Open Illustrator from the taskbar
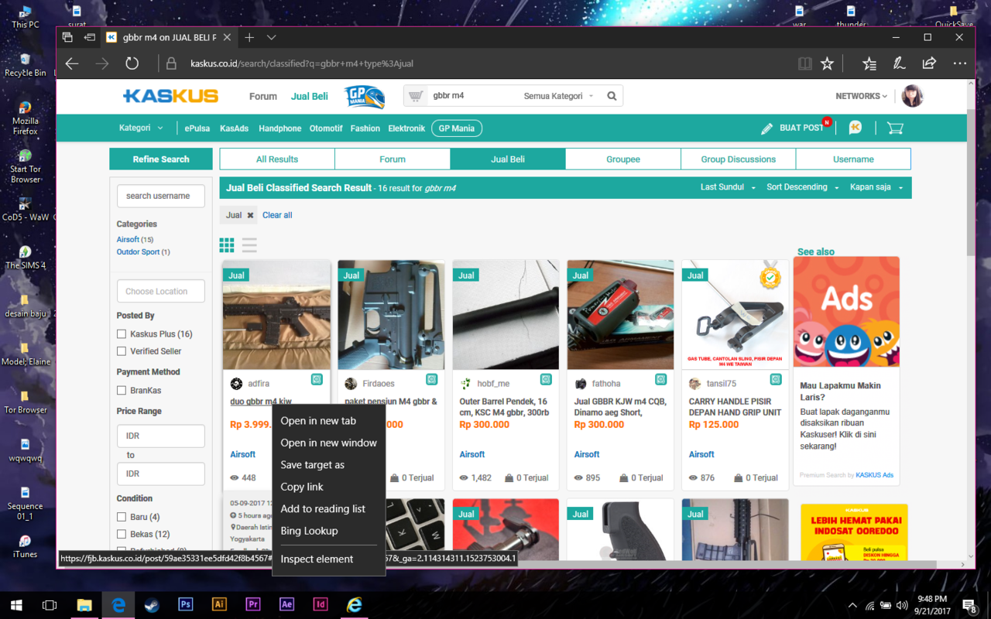The width and height of the screenshot is (991, 619). 219,605
